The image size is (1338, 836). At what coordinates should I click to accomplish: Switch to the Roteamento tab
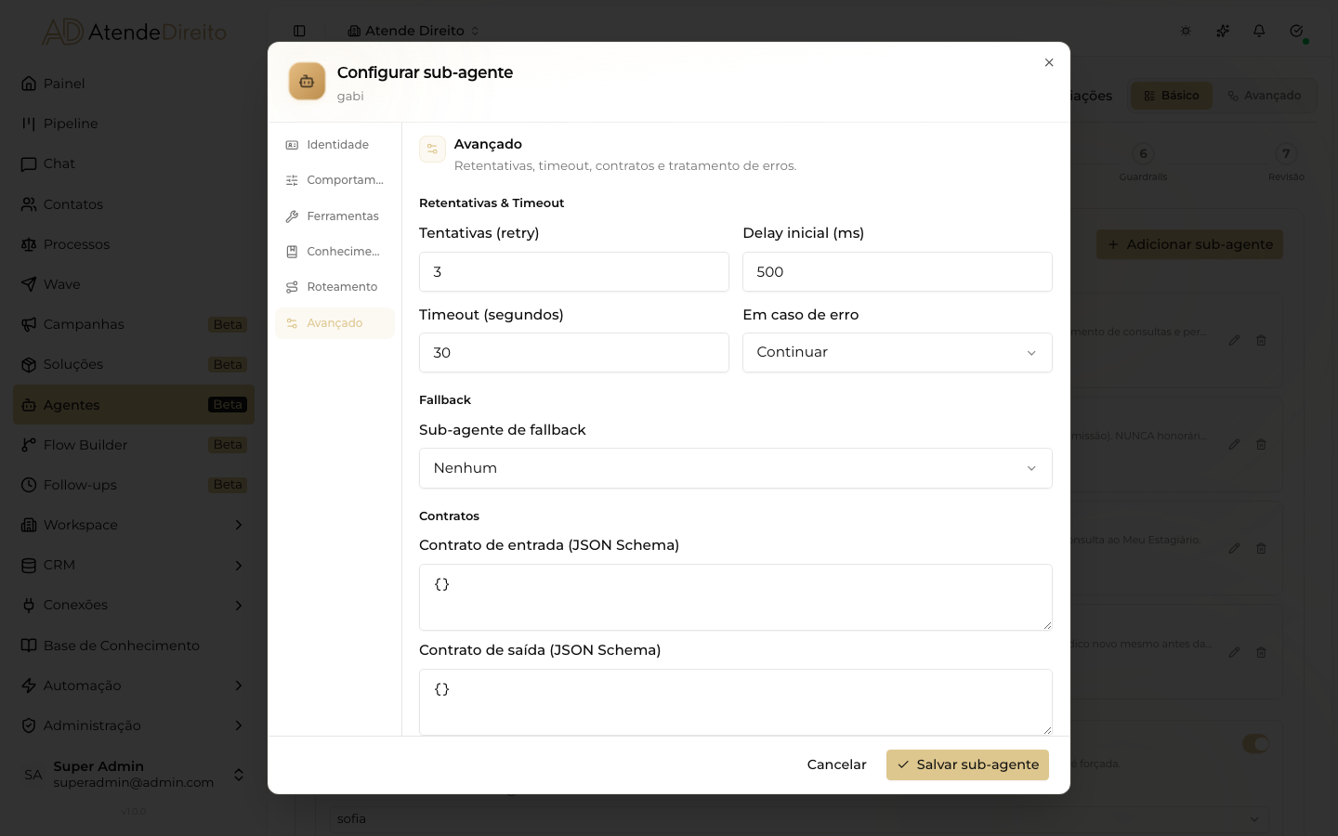[x=334, y=287]
